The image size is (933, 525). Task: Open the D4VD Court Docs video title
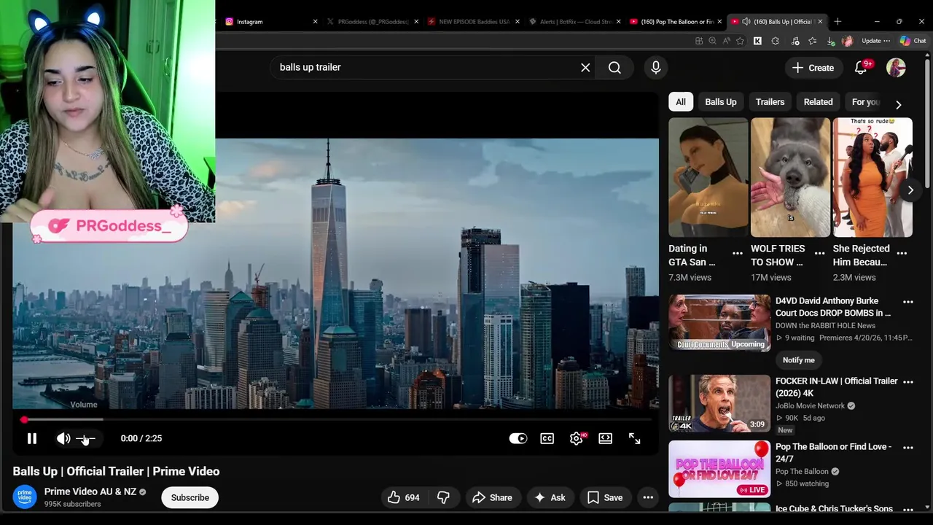pos(833,307)
